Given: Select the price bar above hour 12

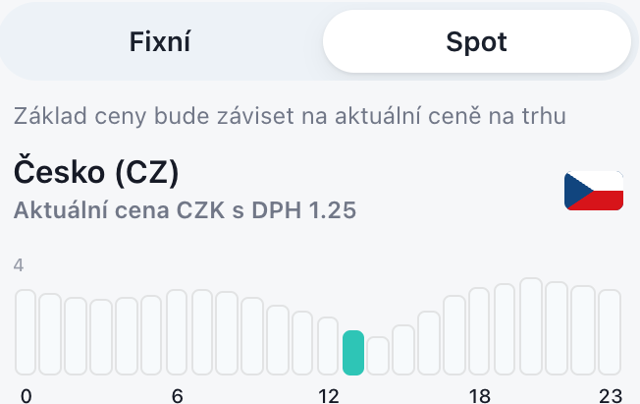Looking at the screenshot, I should (x=328, y=345).
